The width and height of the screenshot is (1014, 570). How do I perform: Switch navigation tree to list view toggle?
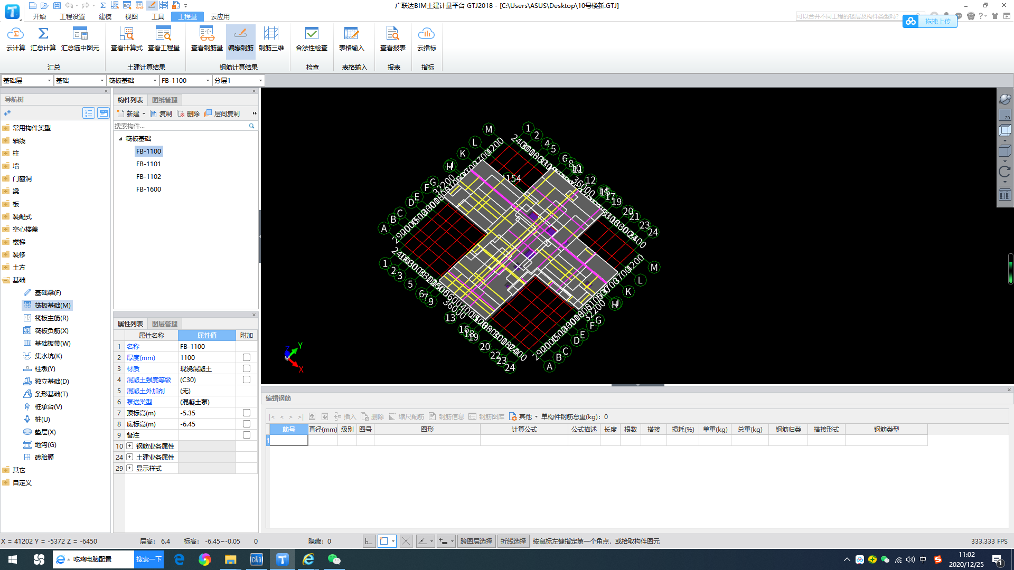point(89,113)
